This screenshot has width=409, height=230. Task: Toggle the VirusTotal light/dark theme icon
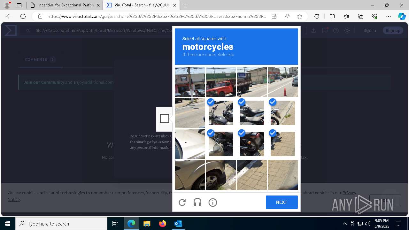[x=347, y=30]
